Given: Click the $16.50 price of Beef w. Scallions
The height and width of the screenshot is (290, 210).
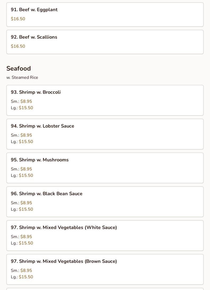Looking at the screenshot, I should pos(18,46).
